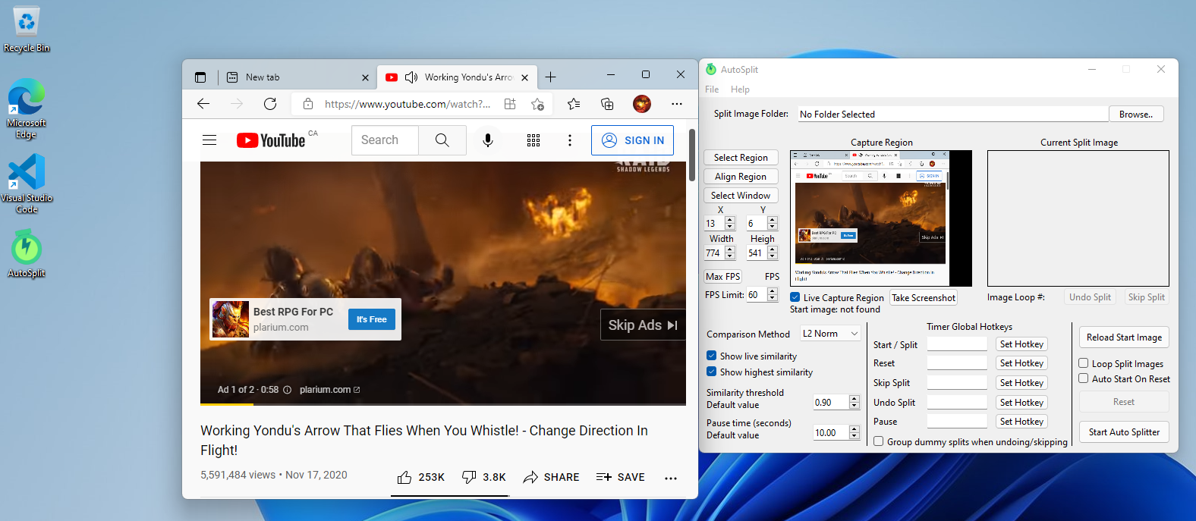Skip Ads on the video
Screen dimensions: 1196x521
tap(643, 325)
